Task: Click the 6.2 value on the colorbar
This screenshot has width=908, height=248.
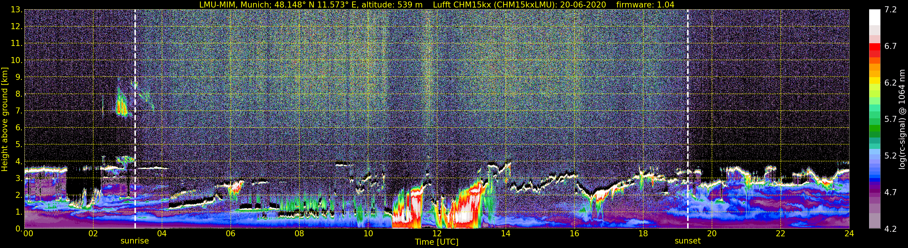Action: point(891,83)
